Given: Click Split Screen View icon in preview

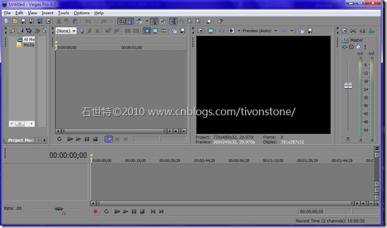Looking at the screenshot, I should [232, 31].
